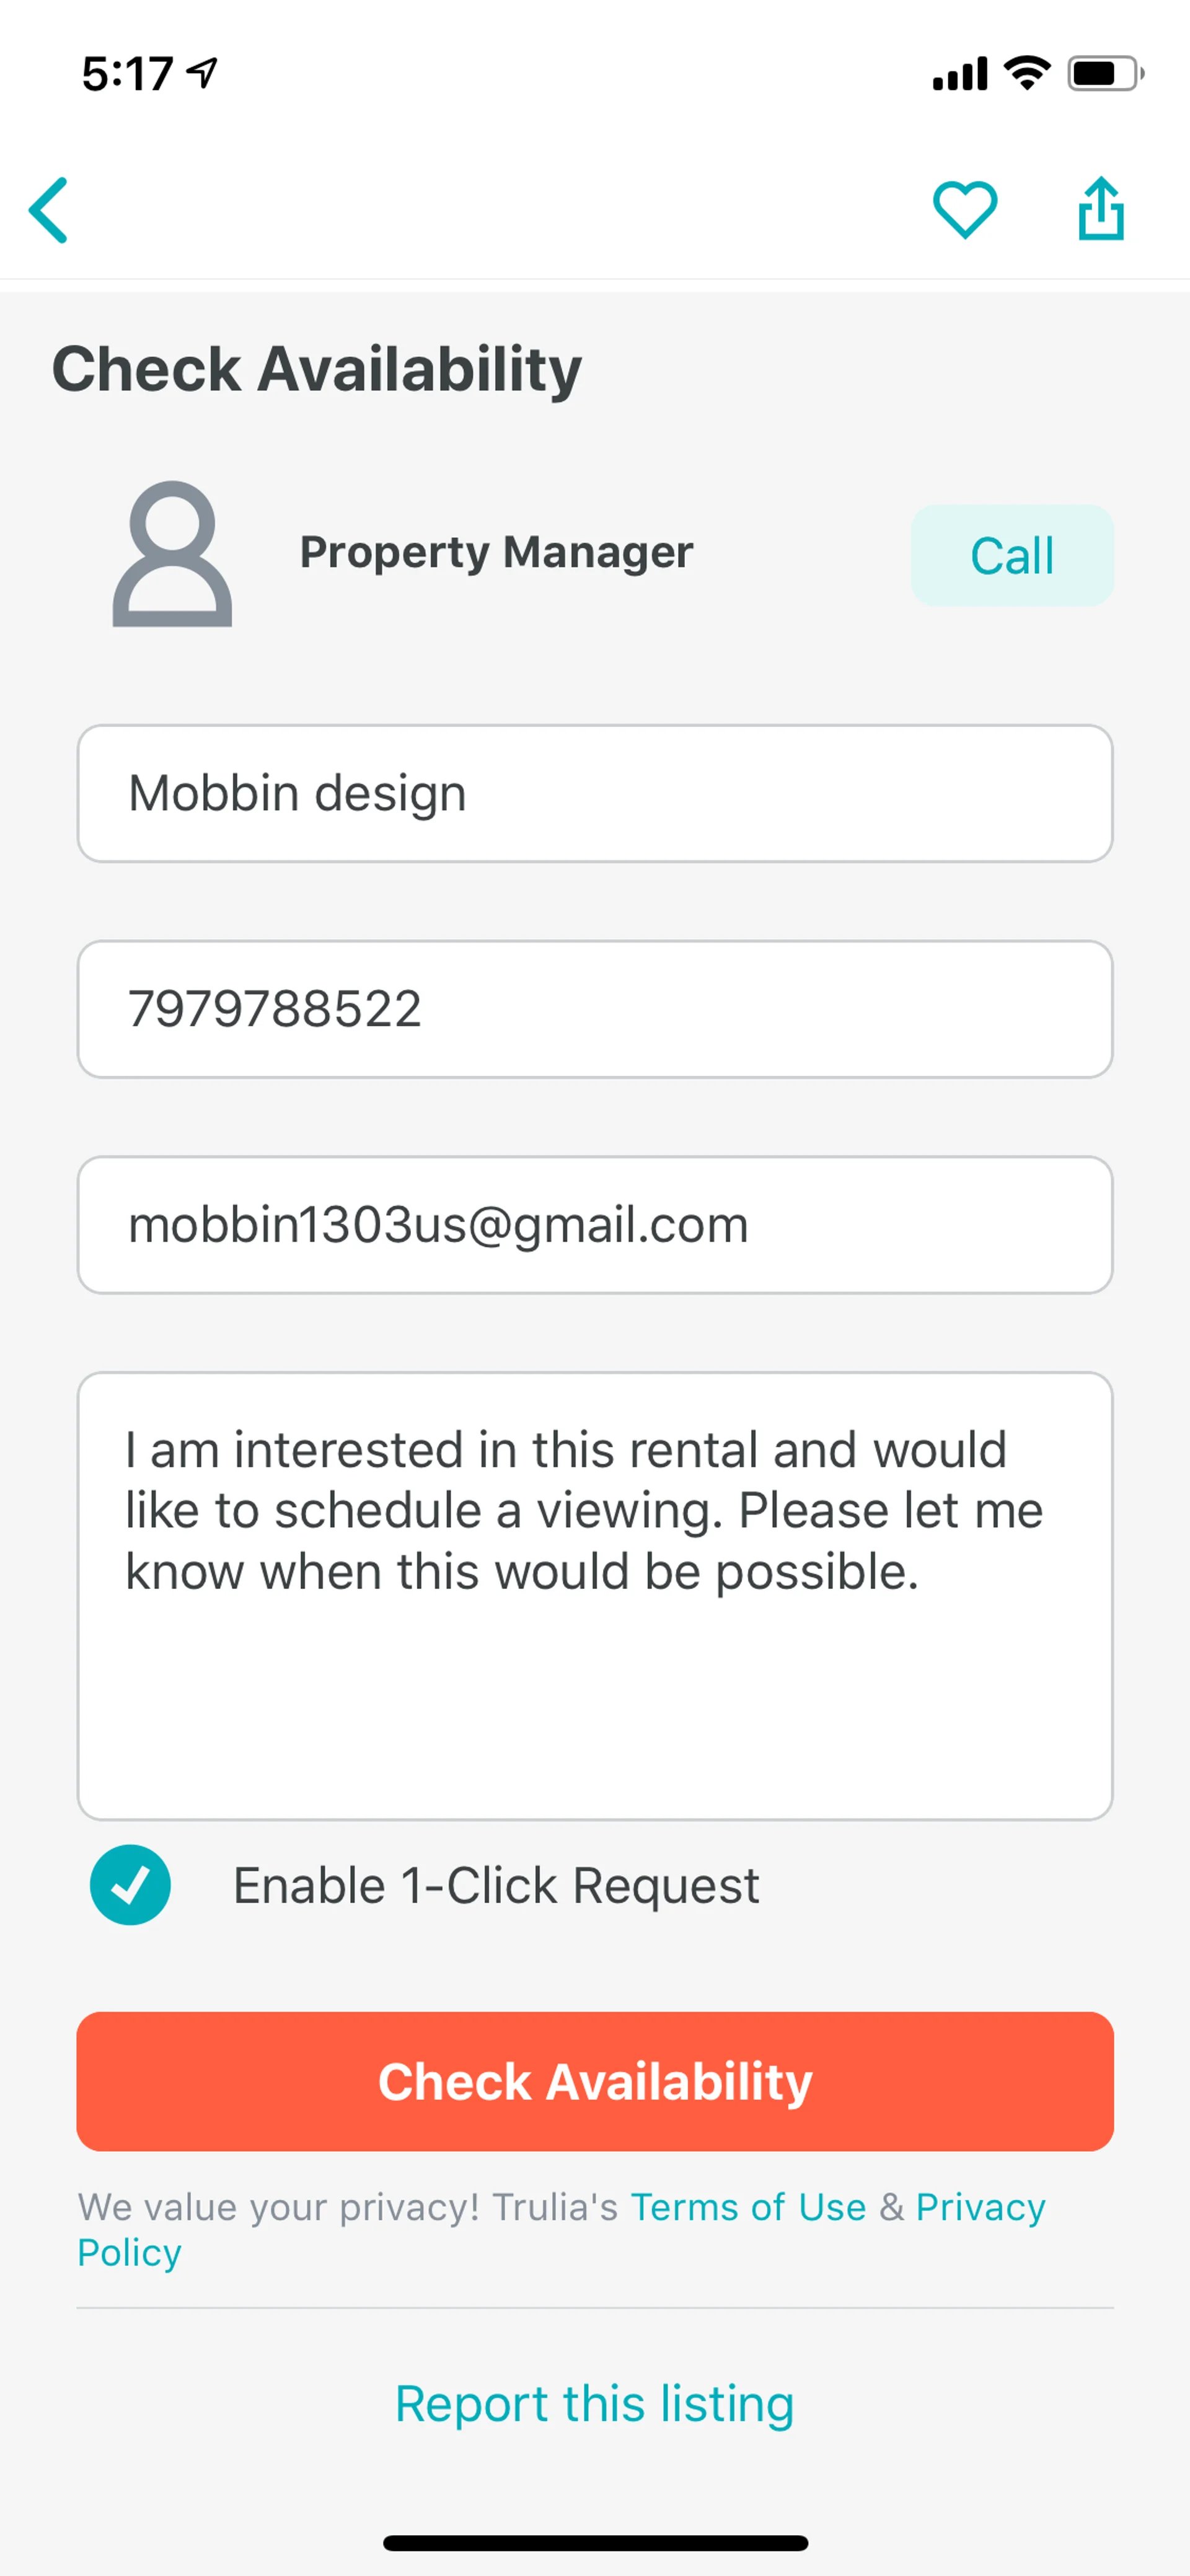1190x2576 pixels.
Task: Uncheck the Enable 1-Click Request checkbox
Action: [130, 1885]
